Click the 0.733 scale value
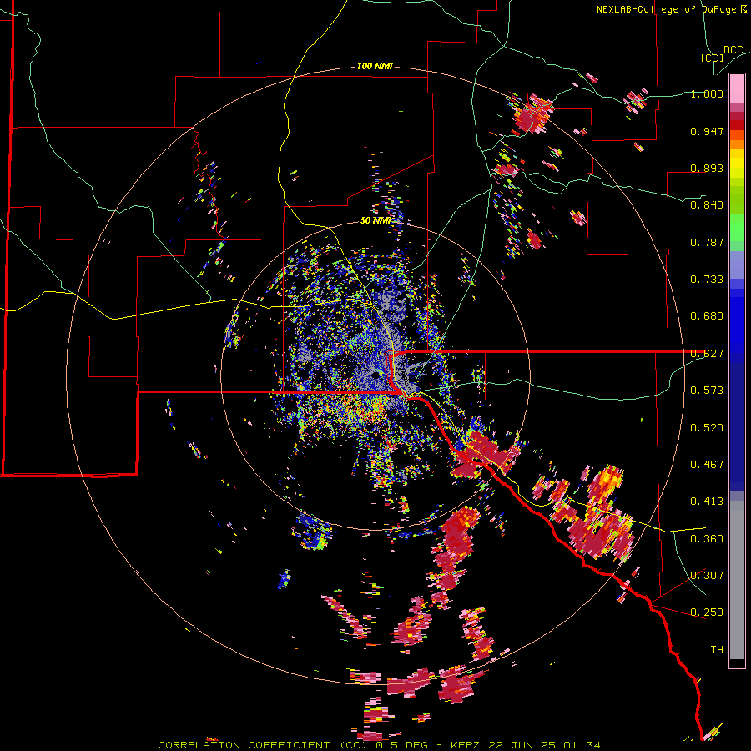 click(x=707, y=280)
